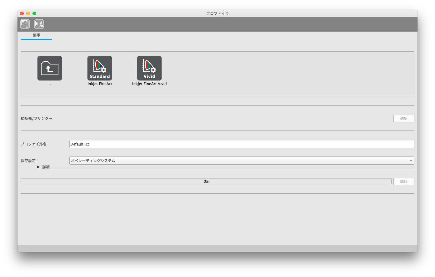
Task: Open the オペレーティングシステム save settings dropdown
Action: [242, 161]
